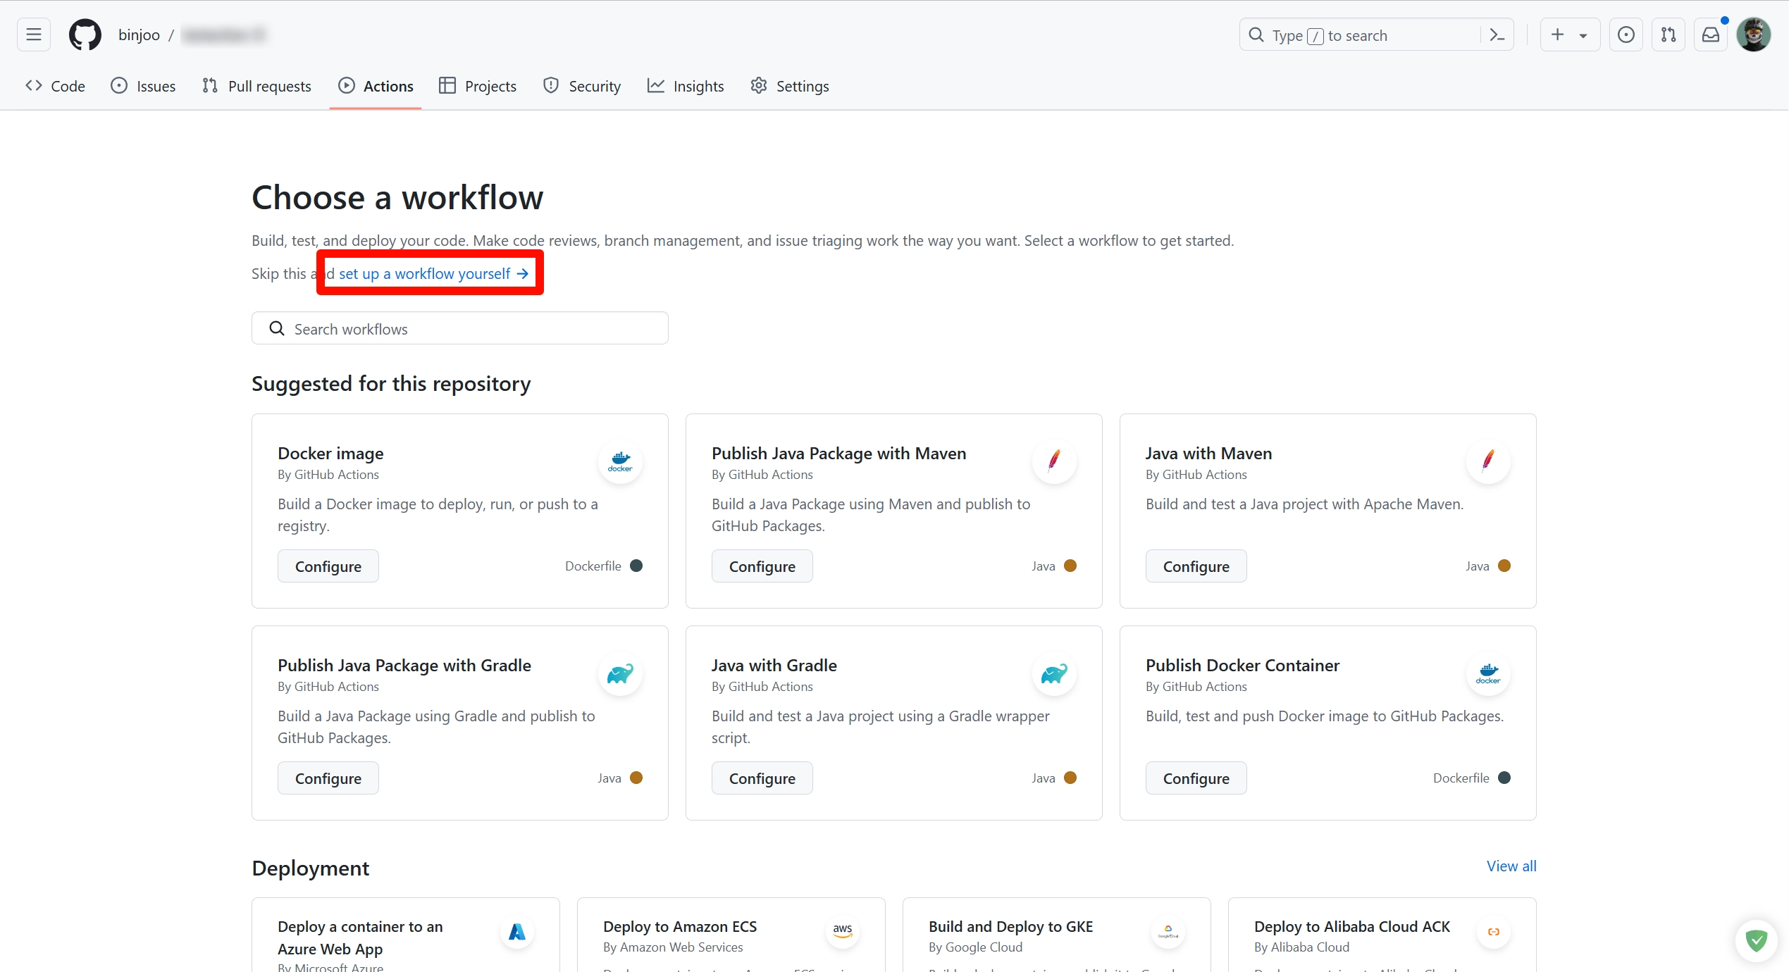Configure the Docker image workflow

click(328, 566)
